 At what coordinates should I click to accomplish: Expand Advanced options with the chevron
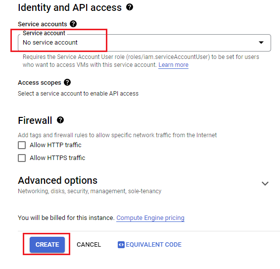[265, 183]
